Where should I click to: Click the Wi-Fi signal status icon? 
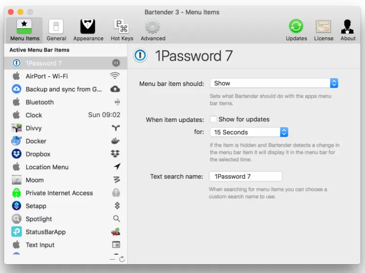pos(115,75)
